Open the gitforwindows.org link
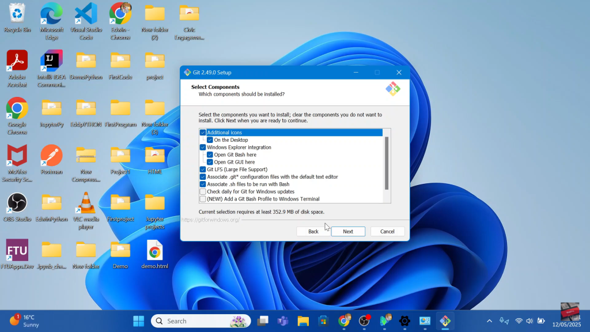 210,220
